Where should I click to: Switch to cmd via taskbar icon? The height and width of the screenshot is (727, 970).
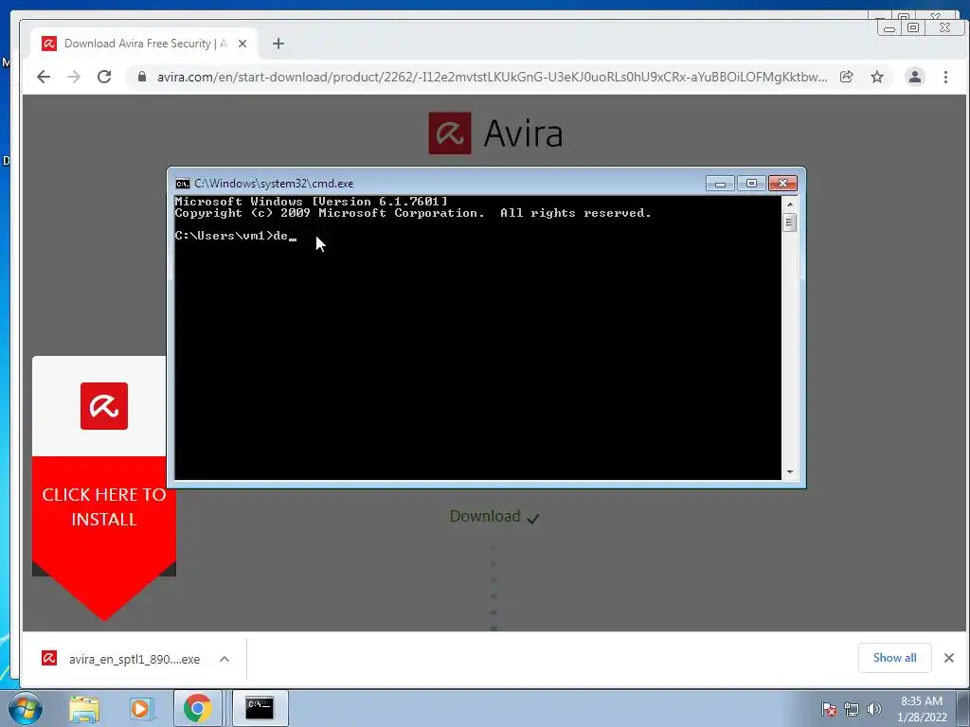[x=260, y=708]
